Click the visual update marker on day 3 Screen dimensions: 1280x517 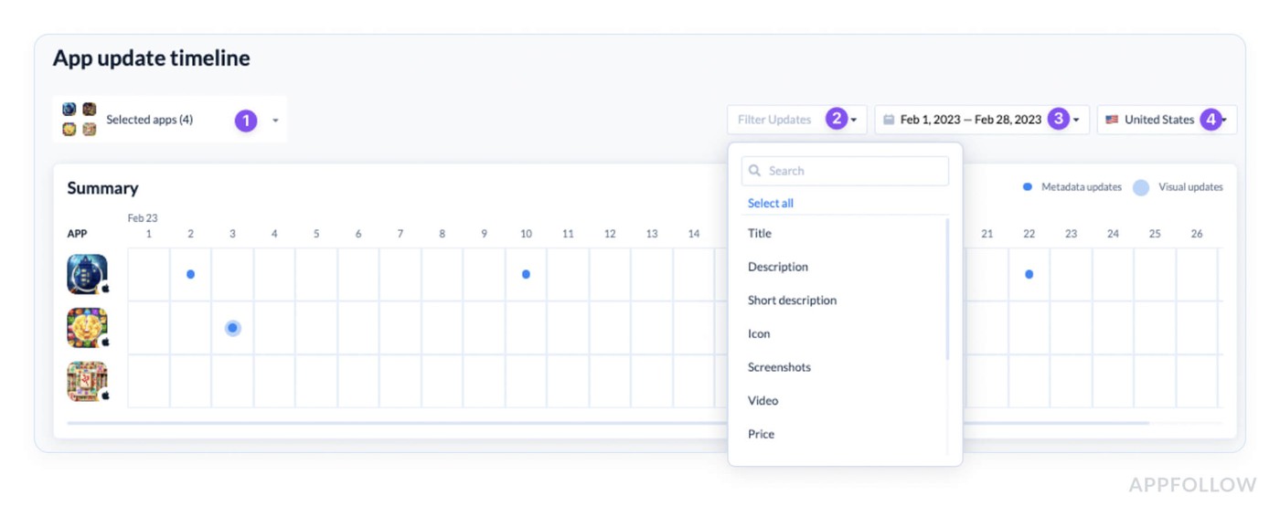point(232,328)
